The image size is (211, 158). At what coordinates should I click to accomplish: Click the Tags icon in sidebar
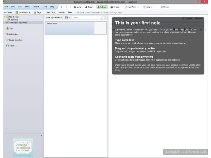click(8, 28)
